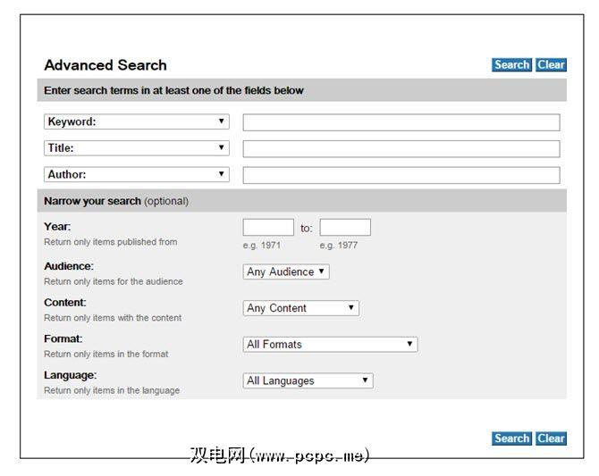Click the Year end input field
599x476 pixels.
pos(345,228)
